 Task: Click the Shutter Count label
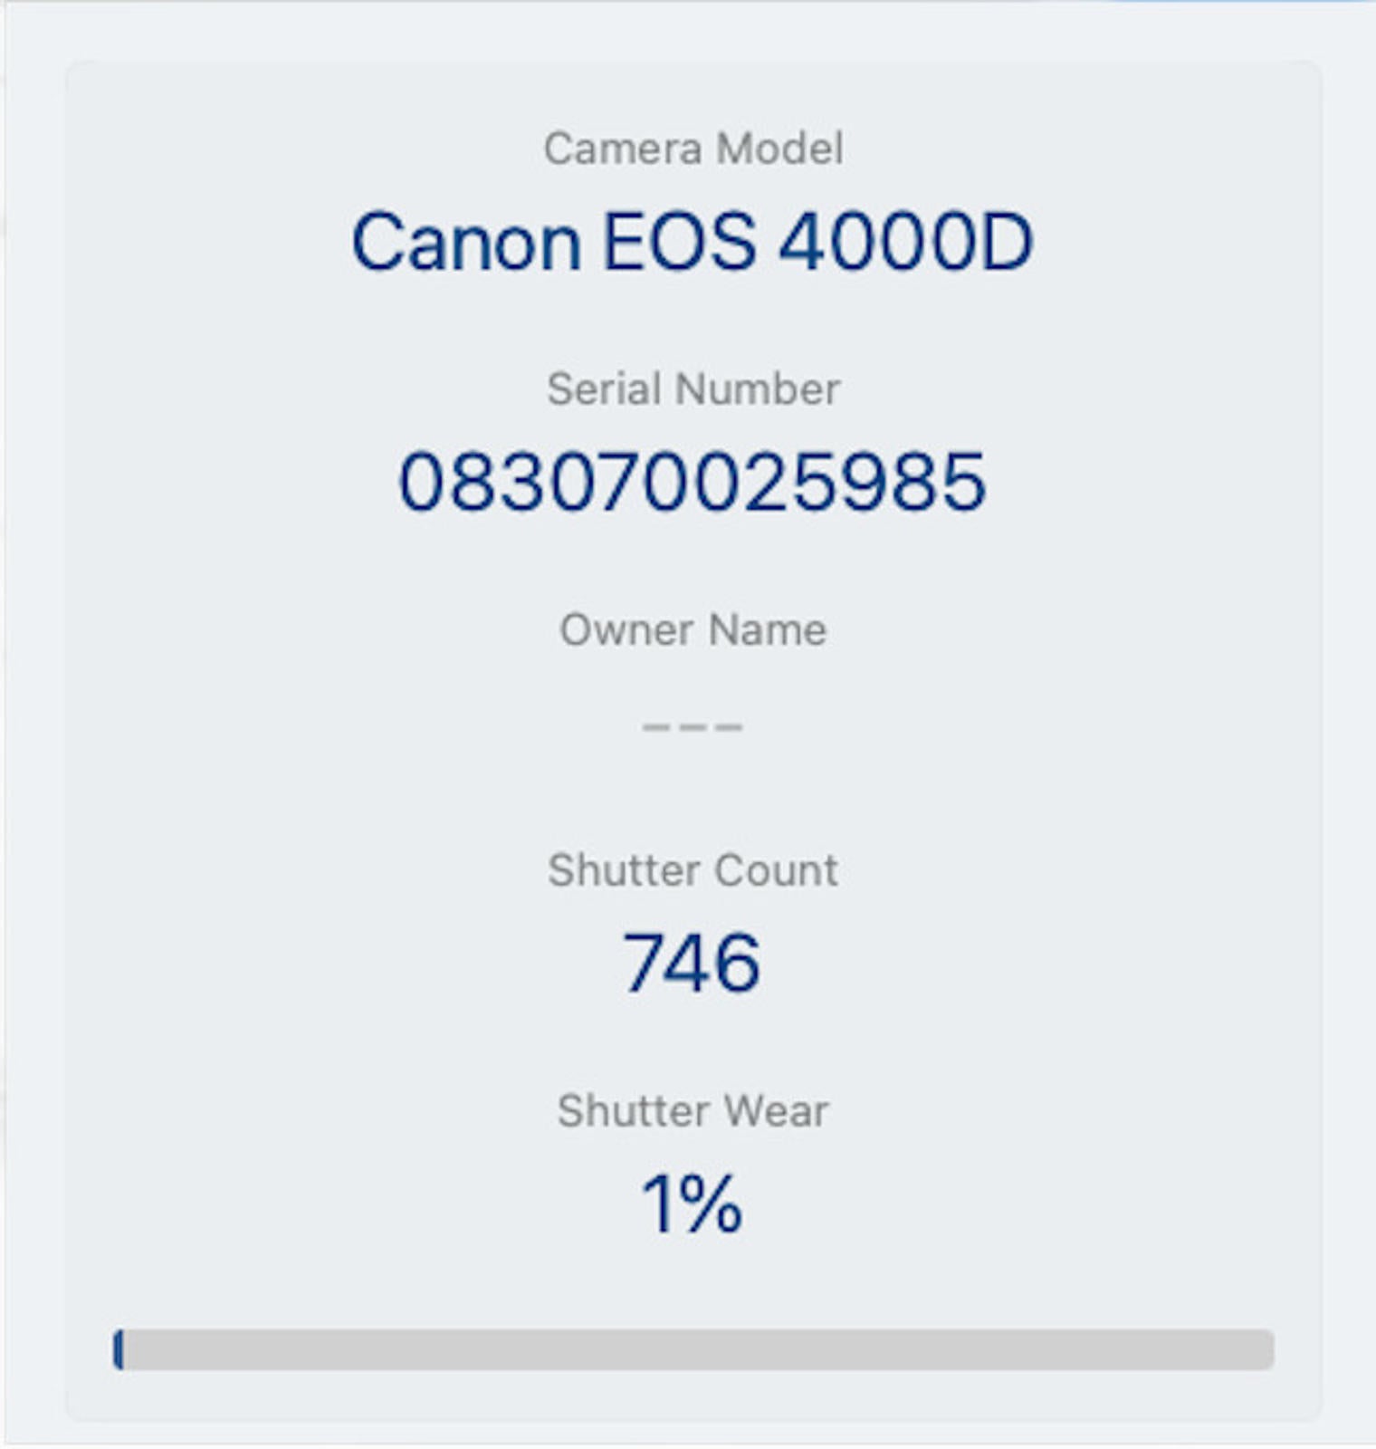click(x=693, y=870)
